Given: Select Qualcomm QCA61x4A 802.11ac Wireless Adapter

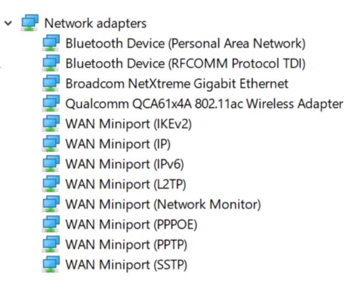Looking at the screenshot, I should 204,104.
